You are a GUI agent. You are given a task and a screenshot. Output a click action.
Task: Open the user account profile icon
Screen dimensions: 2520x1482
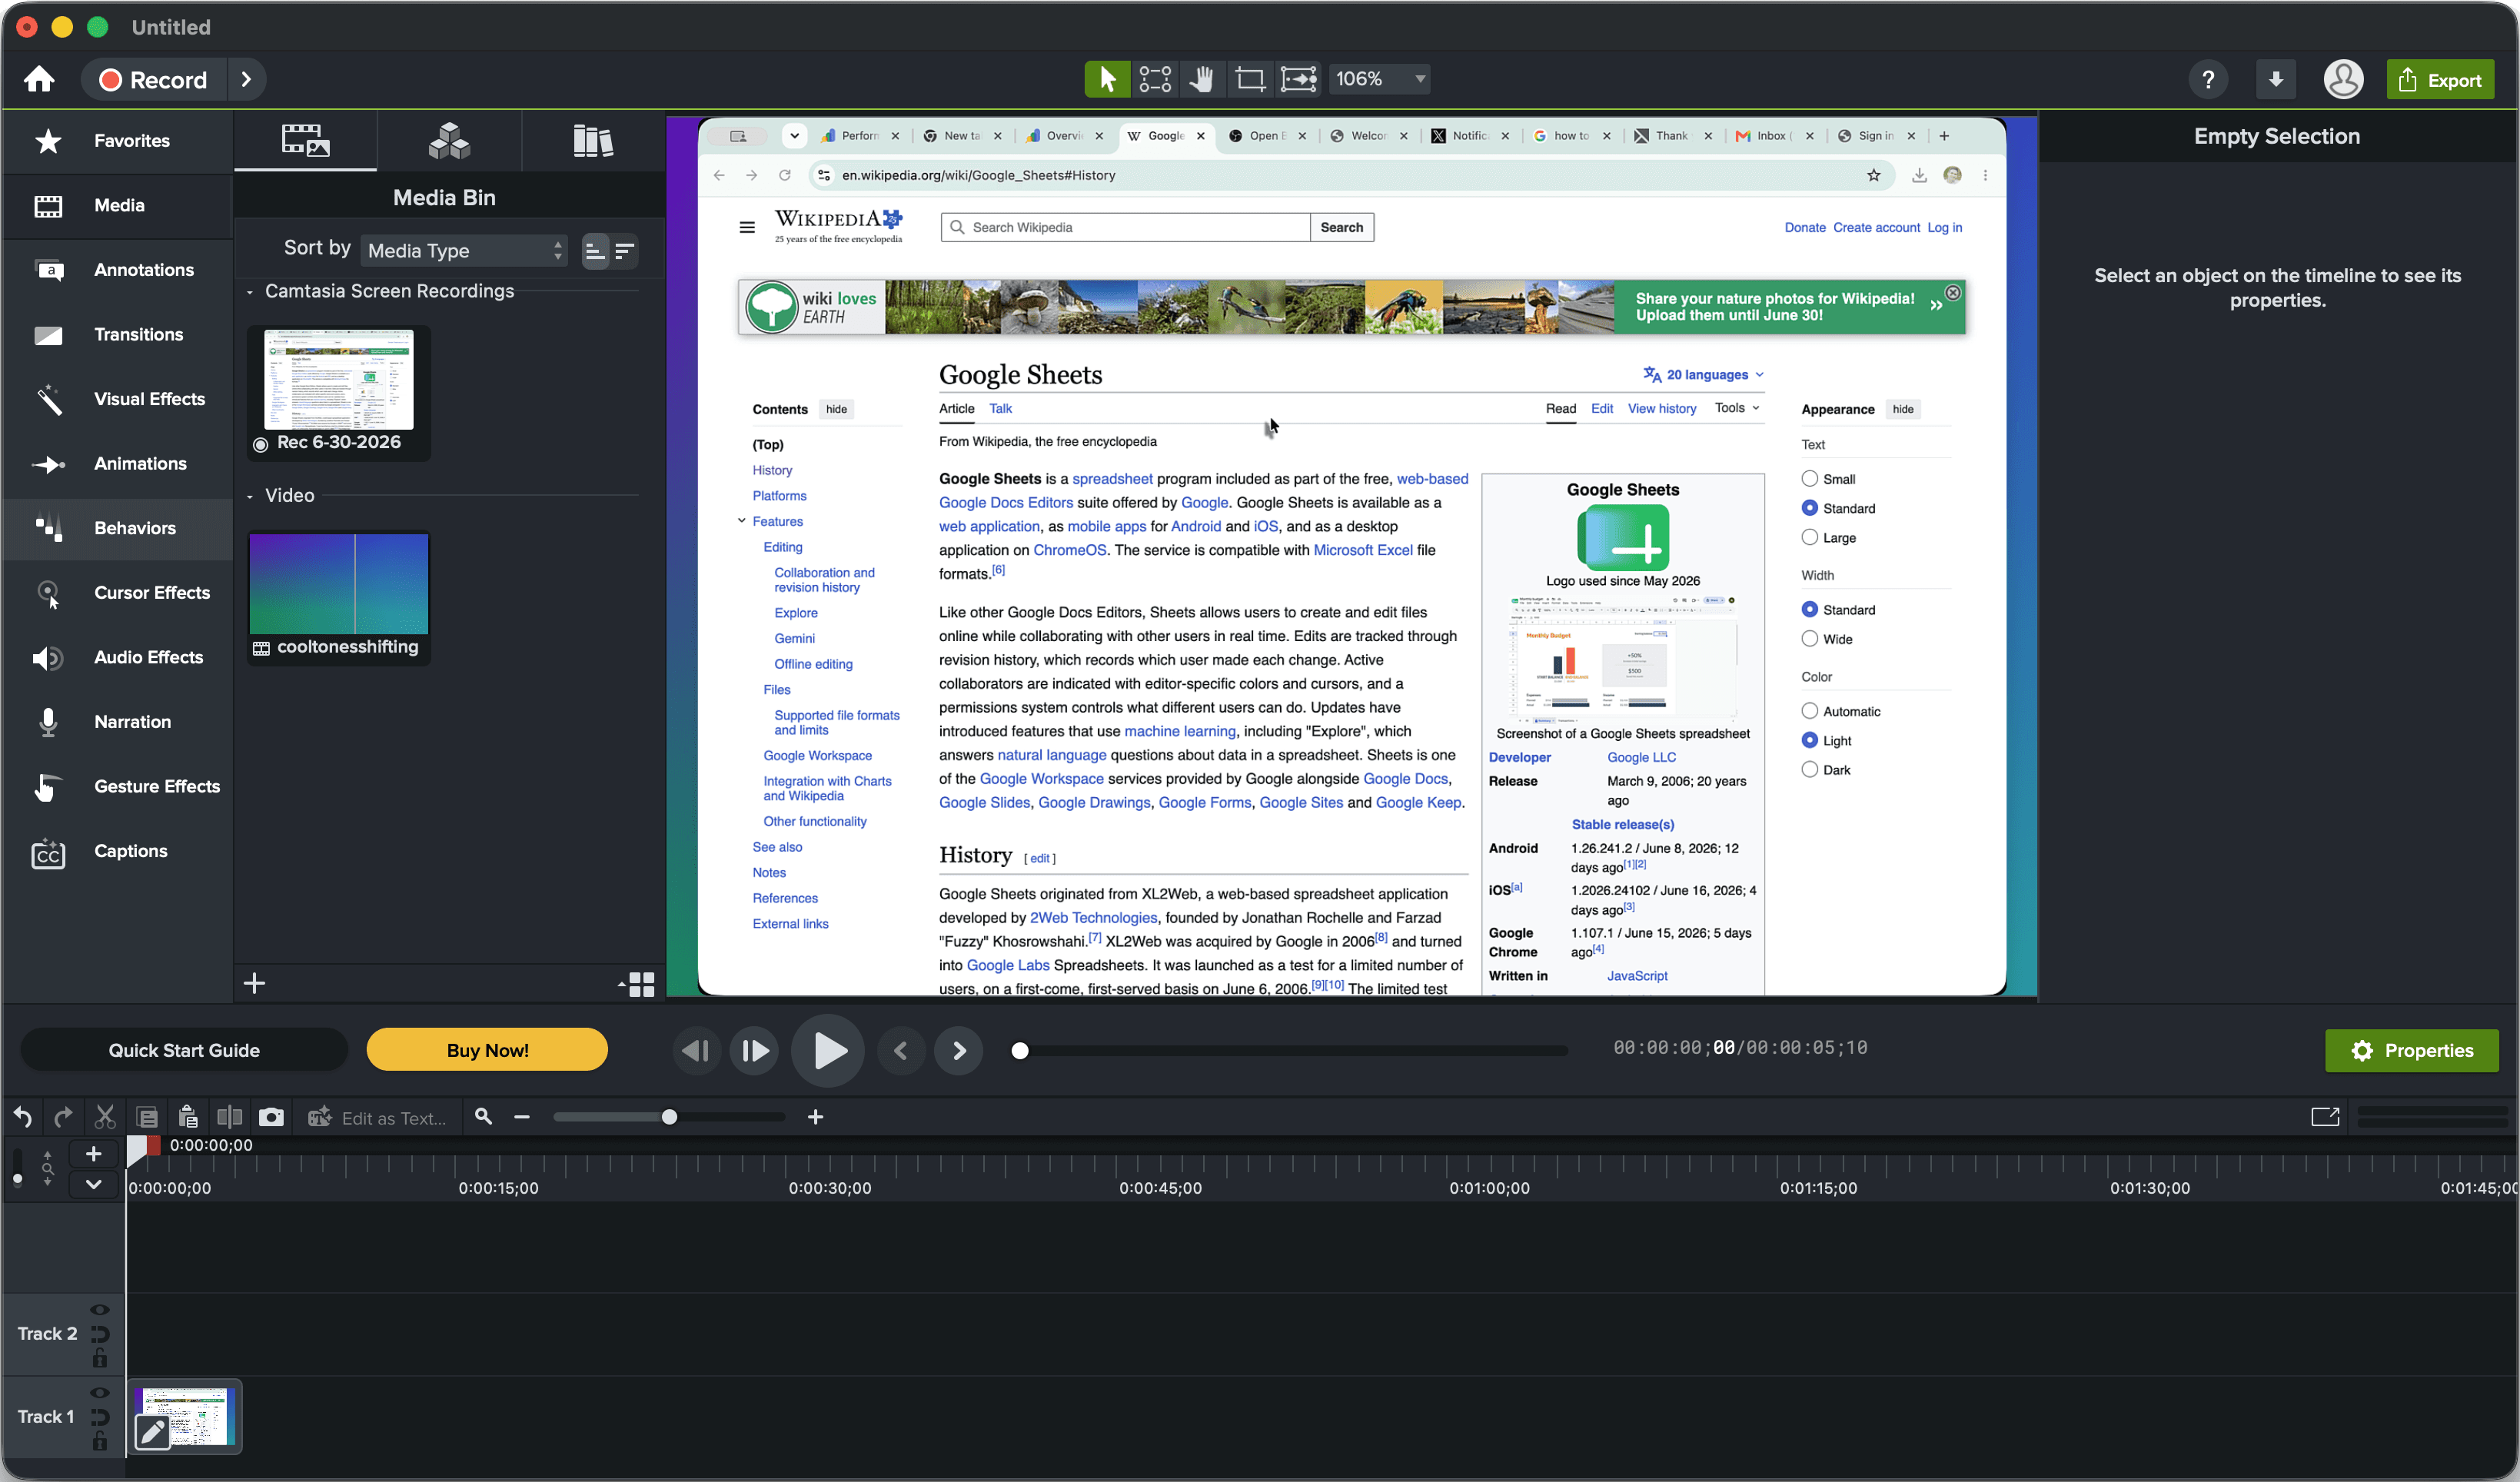pyautogui.click(x=2343, y=79)
